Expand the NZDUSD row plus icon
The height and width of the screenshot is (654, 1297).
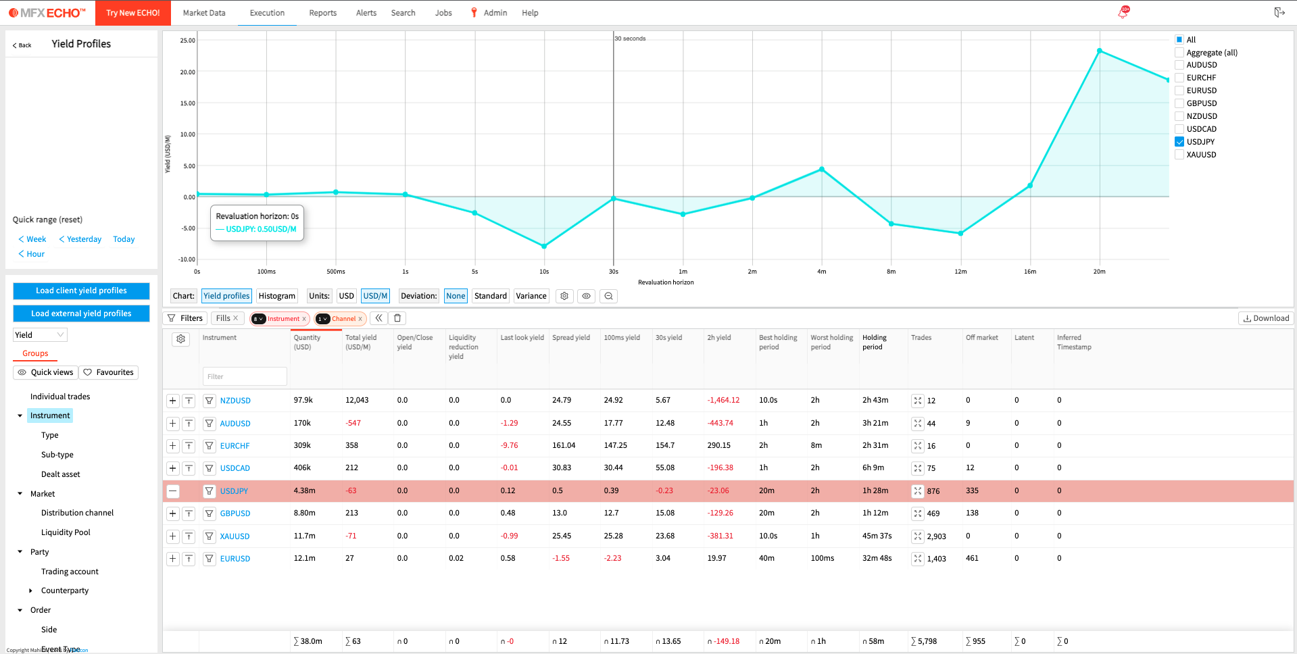[173, 401]
